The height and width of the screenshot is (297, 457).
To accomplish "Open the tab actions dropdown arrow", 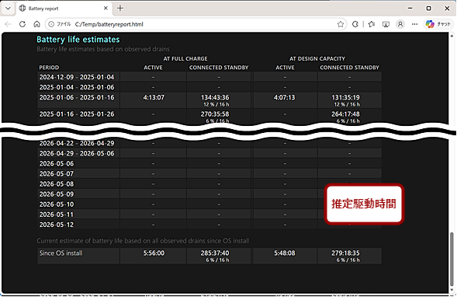I will [x=8, y=9].
